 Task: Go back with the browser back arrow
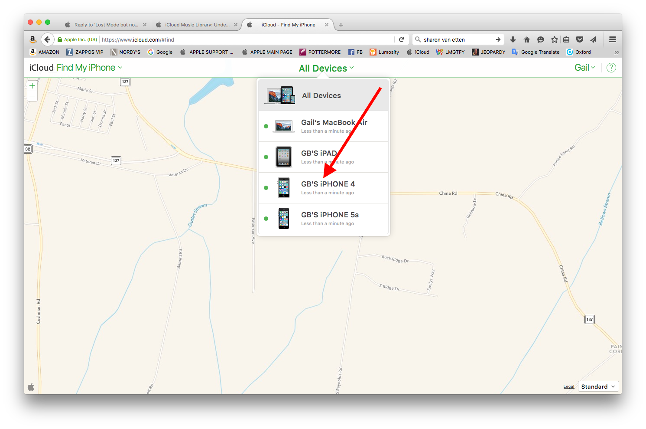pyautogui.click(x=47, y=39)
